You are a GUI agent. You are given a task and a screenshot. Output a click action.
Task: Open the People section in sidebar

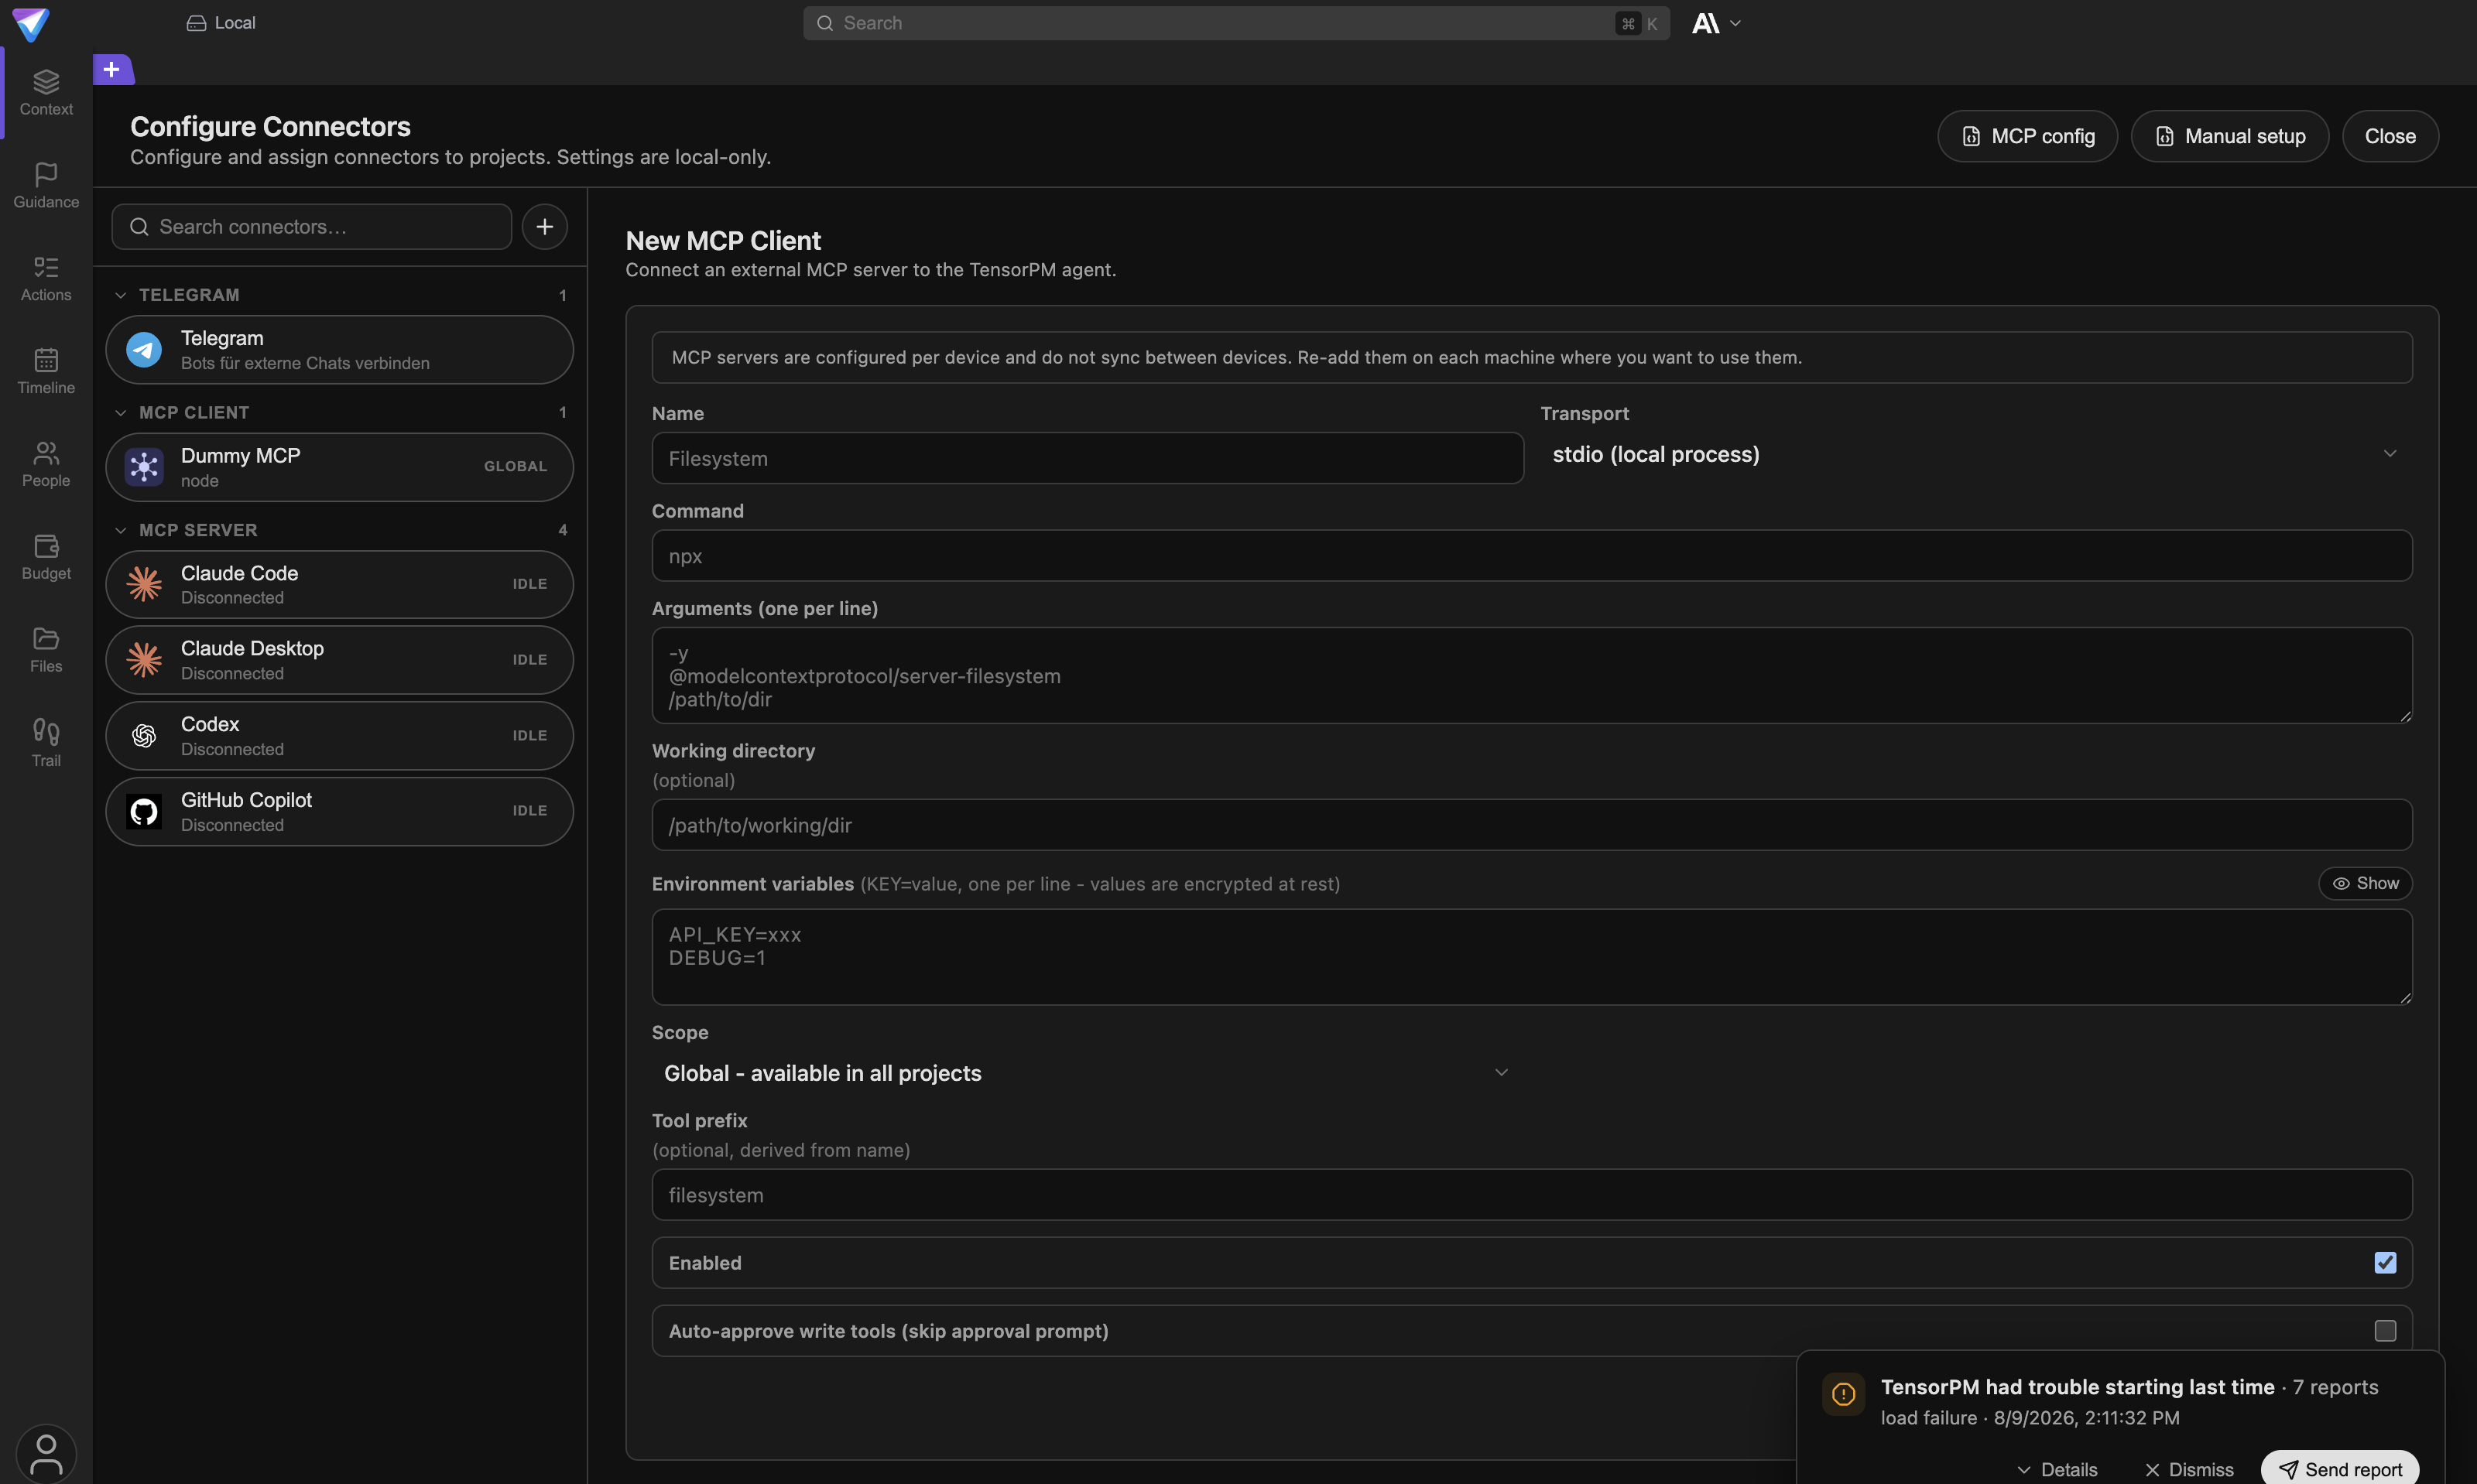pos(46,464)
